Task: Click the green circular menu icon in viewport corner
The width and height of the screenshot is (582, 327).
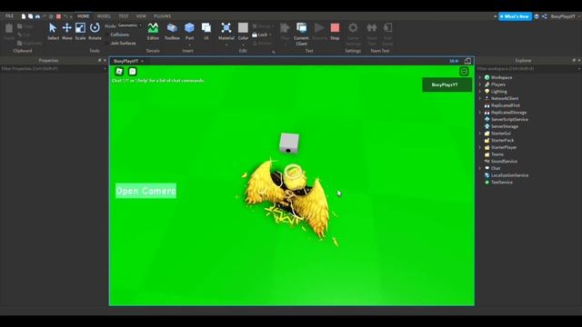Action: click(464, 72)
